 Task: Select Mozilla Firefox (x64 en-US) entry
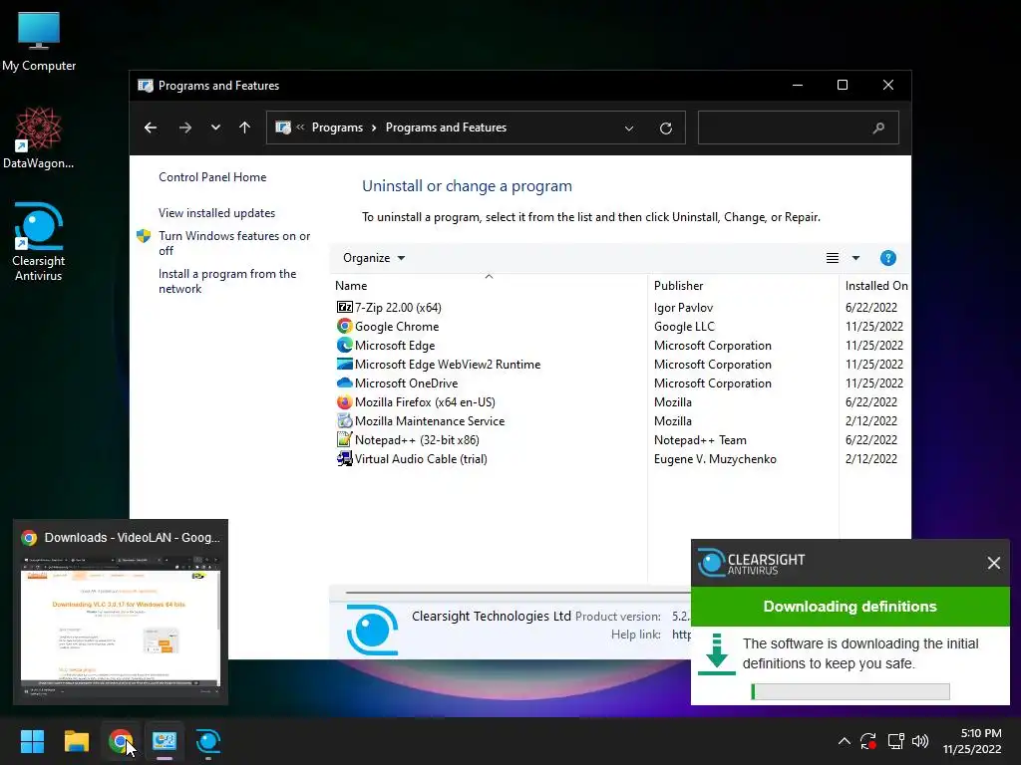point(425,401)
